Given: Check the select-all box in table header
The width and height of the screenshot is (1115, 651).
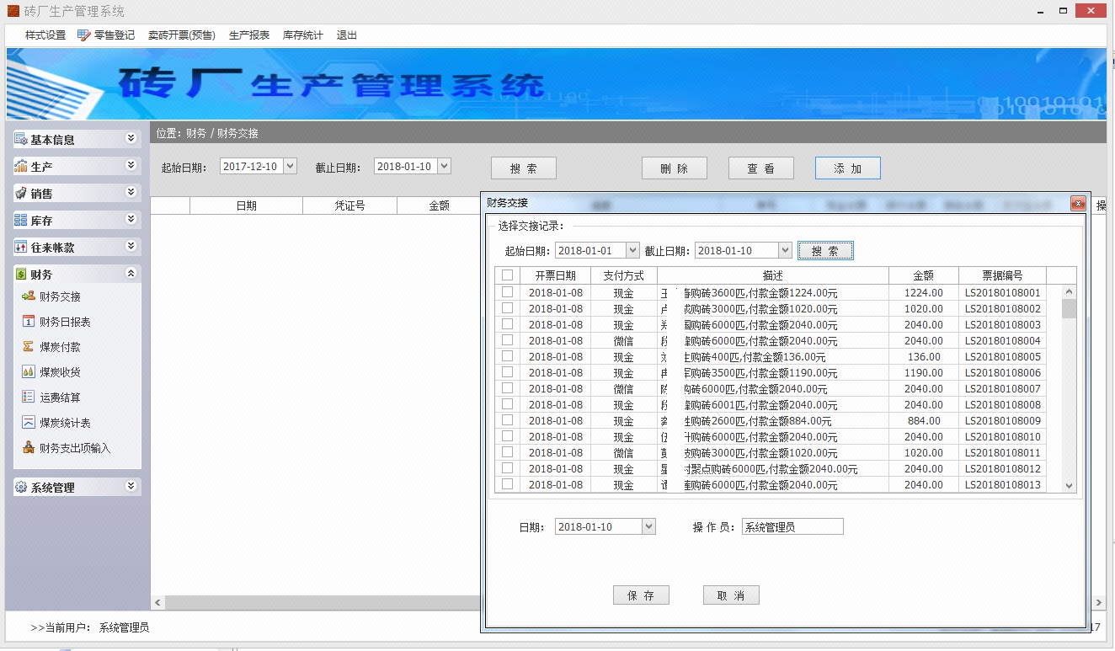Looking at the screenshot, I should tap(506, 275).
